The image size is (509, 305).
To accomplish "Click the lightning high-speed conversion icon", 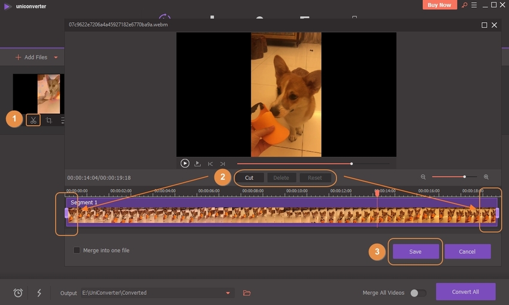I will click(39, 293).
